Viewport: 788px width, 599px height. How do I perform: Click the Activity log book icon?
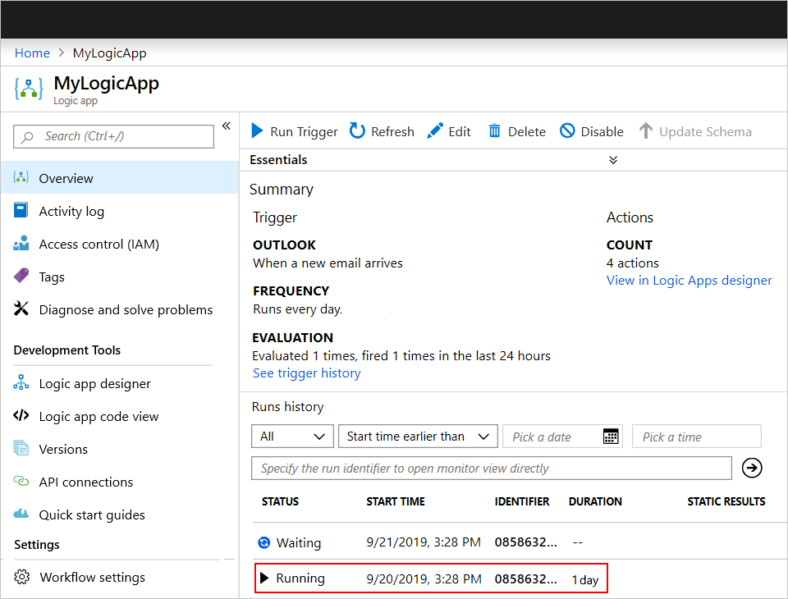point(21,210)
